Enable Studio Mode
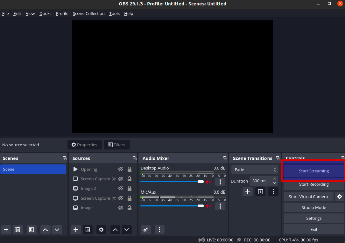This screenshot has height=243, width=345. coord(314,207)
